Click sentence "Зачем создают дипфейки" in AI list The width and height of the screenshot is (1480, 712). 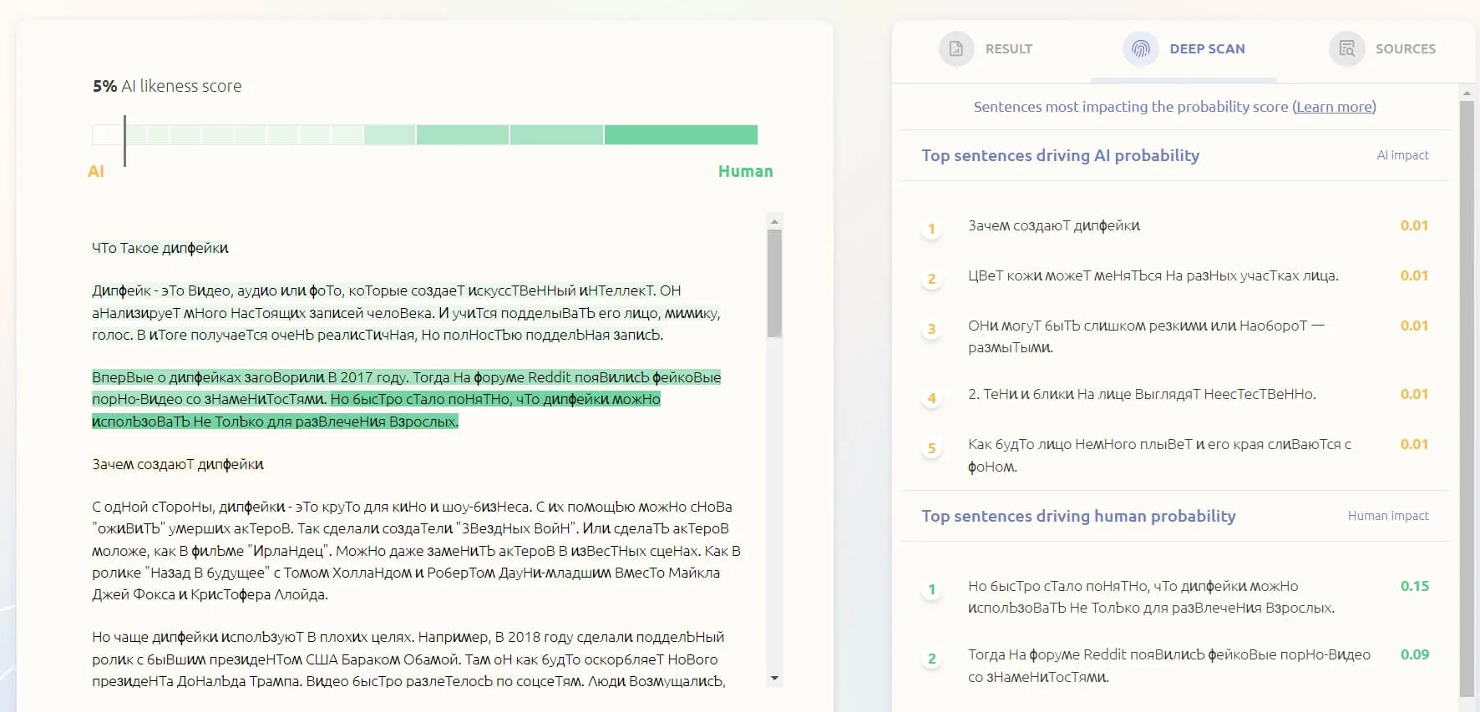click(1053, 225)
